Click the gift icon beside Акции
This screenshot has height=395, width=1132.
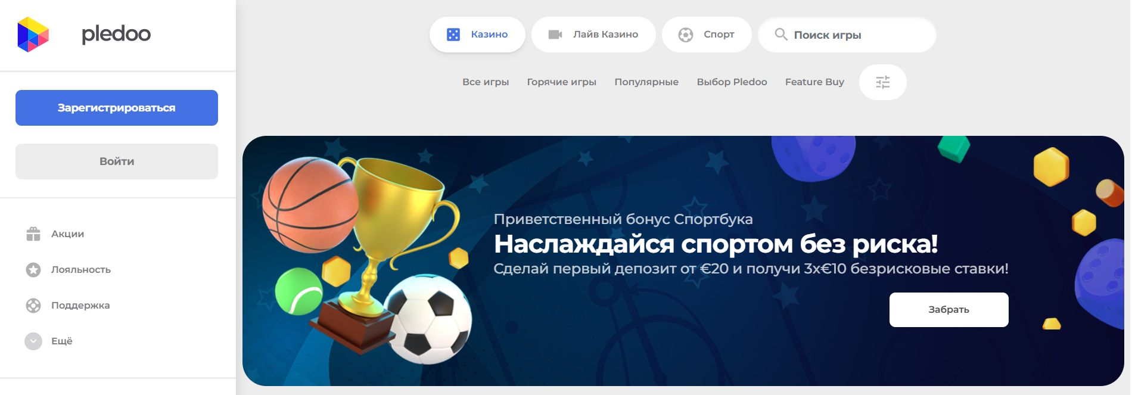pyautogui.click(x=33, y=234)
